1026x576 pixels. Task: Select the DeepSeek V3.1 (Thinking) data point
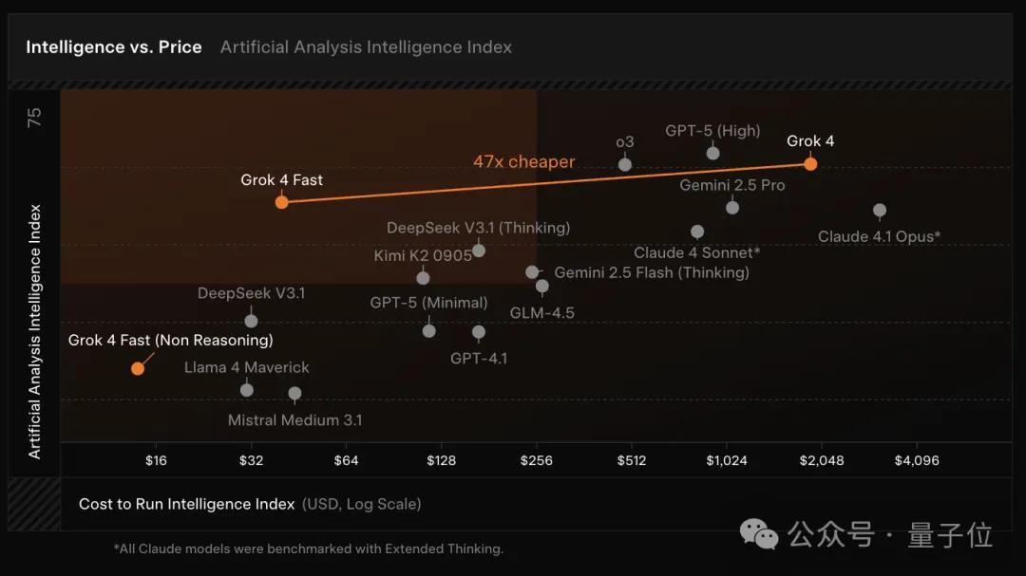click(x=478, y=251)
